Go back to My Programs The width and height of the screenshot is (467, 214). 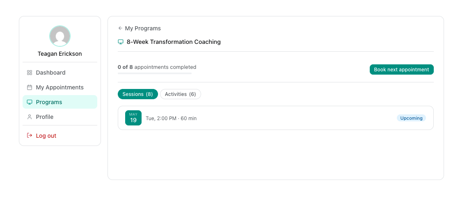[x=140, y=28]
